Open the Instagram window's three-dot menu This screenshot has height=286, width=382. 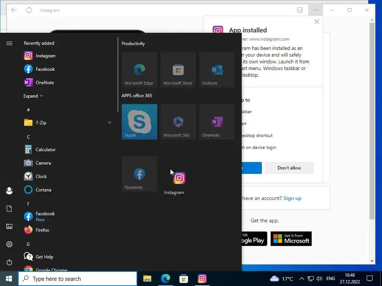[x=316, y=10]
